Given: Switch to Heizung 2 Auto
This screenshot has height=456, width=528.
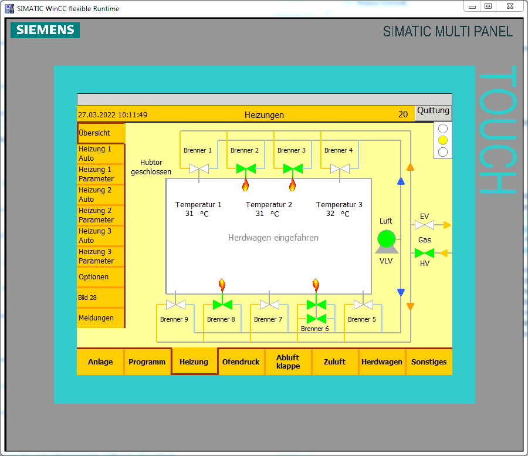Looking at the screenshot, I should click(x=101, y=195).
